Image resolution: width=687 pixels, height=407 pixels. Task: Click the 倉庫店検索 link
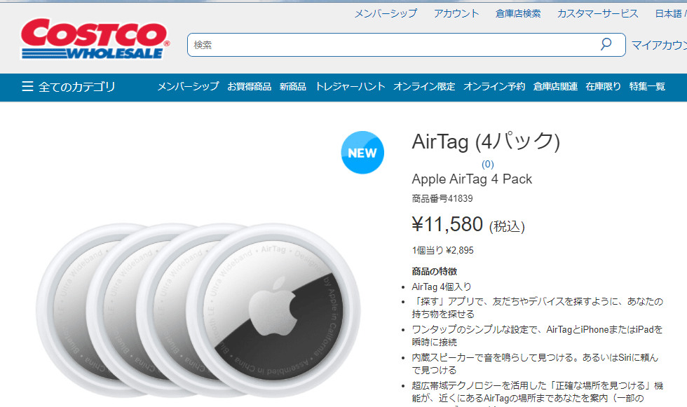517,13
